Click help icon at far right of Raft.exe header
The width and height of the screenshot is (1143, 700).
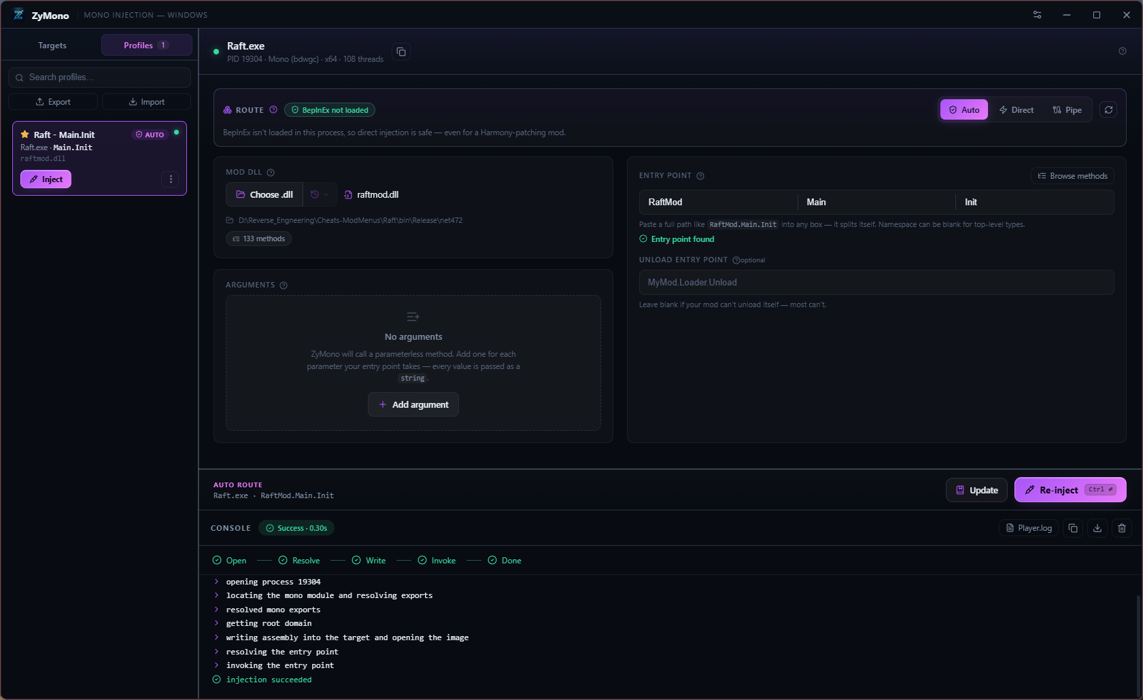[x=1122, y=51]
